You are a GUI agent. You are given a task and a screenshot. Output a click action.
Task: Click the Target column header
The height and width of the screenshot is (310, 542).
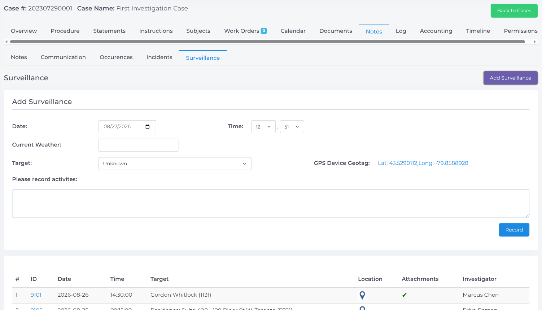(x=159, y=279)
